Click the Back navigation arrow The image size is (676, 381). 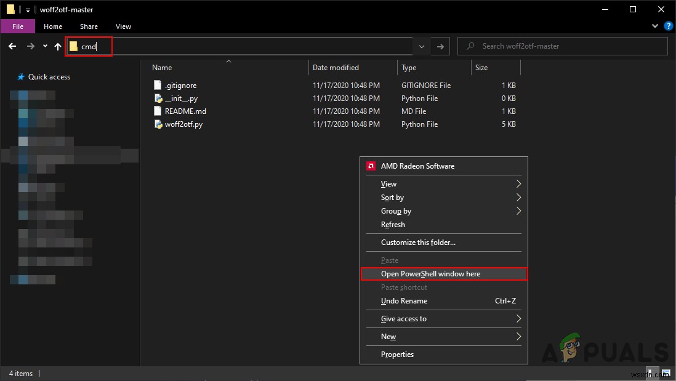pyautogui.click(x=12, y=46)
